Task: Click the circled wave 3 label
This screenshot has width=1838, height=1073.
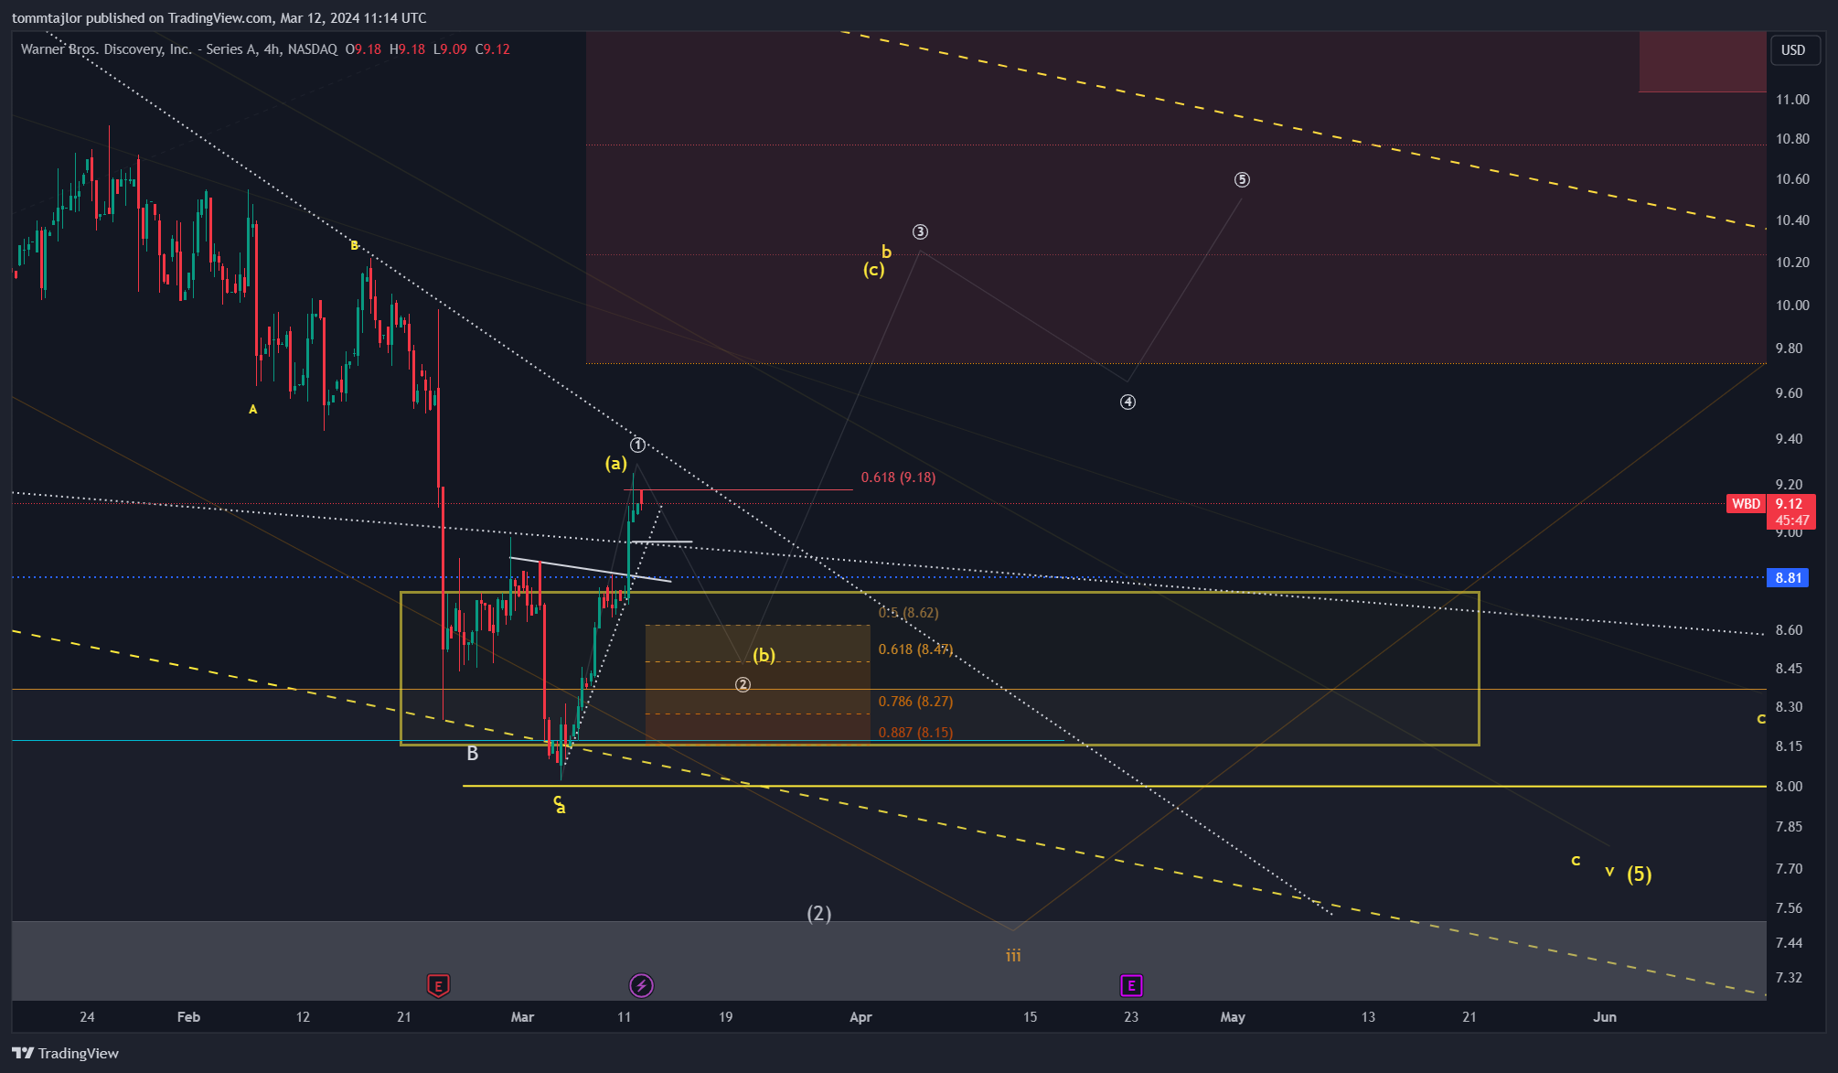Action: 921,232
